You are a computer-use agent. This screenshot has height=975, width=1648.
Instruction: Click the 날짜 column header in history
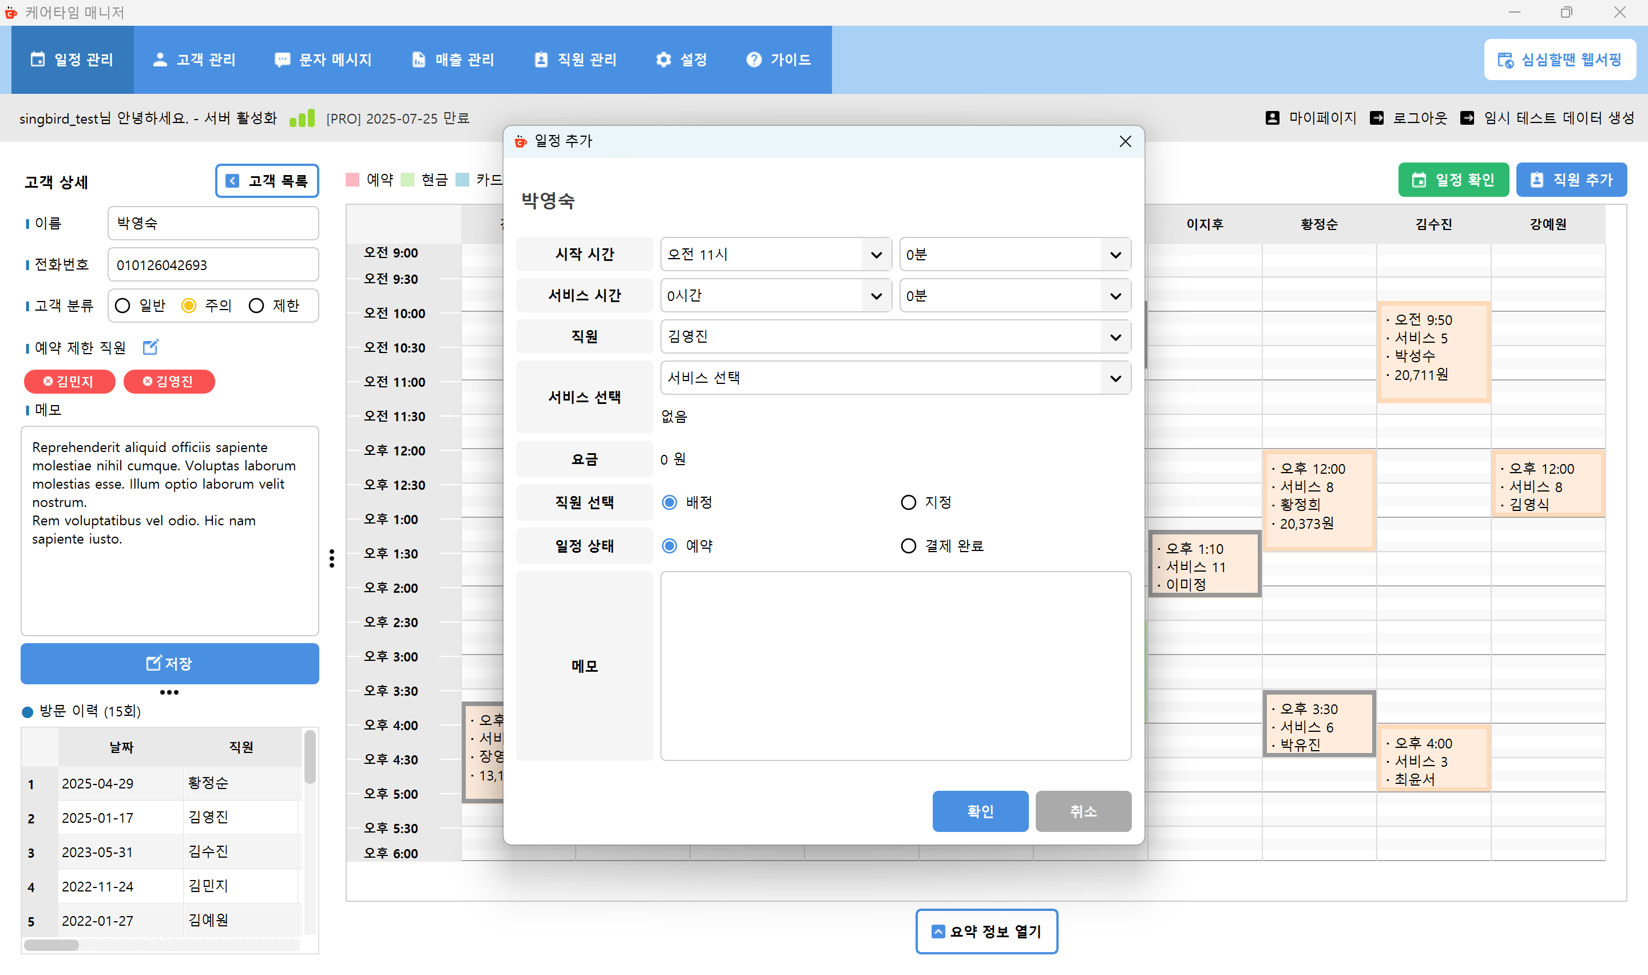(121, 747)
